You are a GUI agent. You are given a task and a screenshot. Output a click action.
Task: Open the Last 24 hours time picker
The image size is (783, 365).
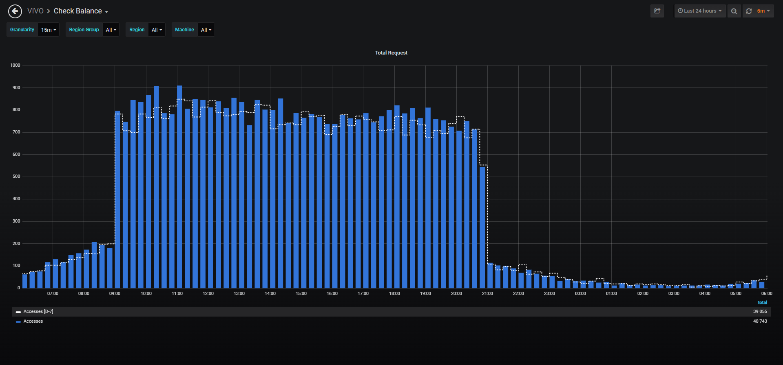point(700,11)
